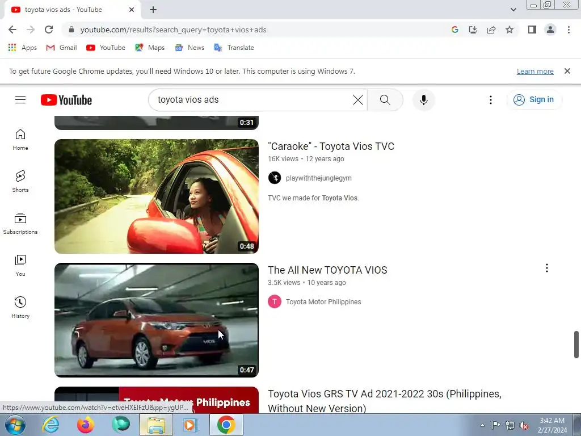
Task: Expand the tab search dropdown arrow
Action: click(x=513, y=10)
